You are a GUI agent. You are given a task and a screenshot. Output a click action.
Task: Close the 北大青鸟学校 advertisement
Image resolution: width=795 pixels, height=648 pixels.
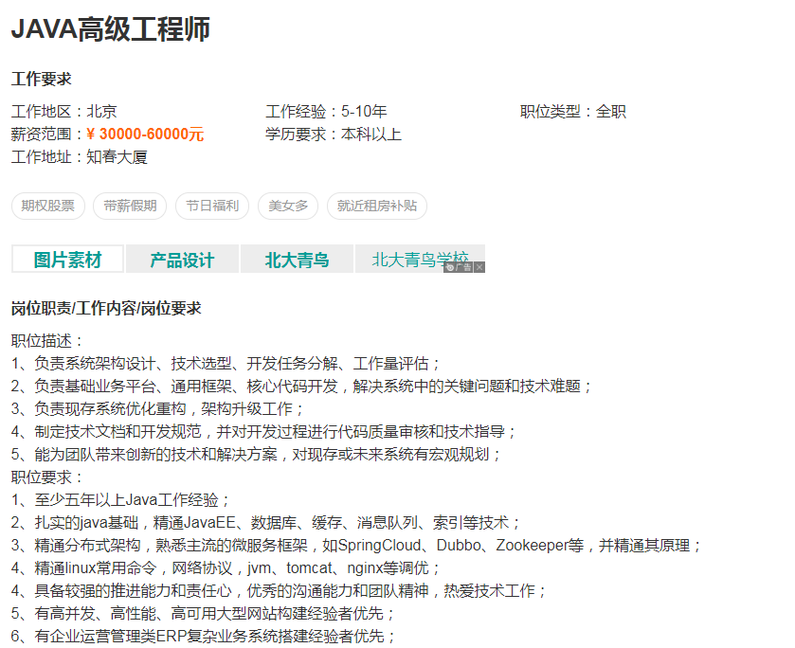pyautogui.click(x=479, y=268)
